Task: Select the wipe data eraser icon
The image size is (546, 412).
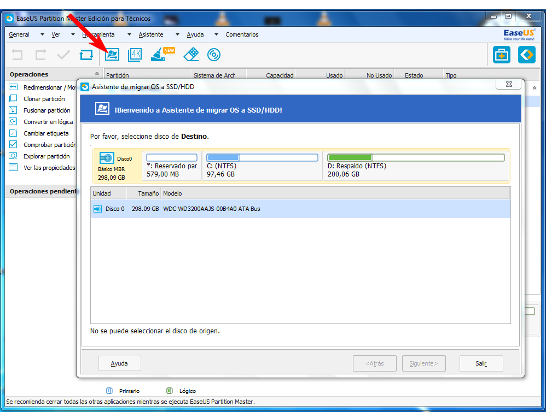Action: click(x=191, y=55)
